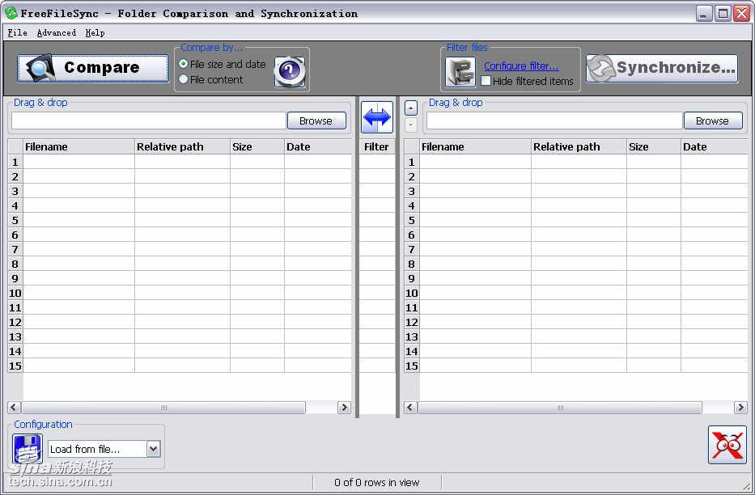Maximize the FreeFileSync window
The width and height of the screenshot is (755, 495).
pos(723,14)
